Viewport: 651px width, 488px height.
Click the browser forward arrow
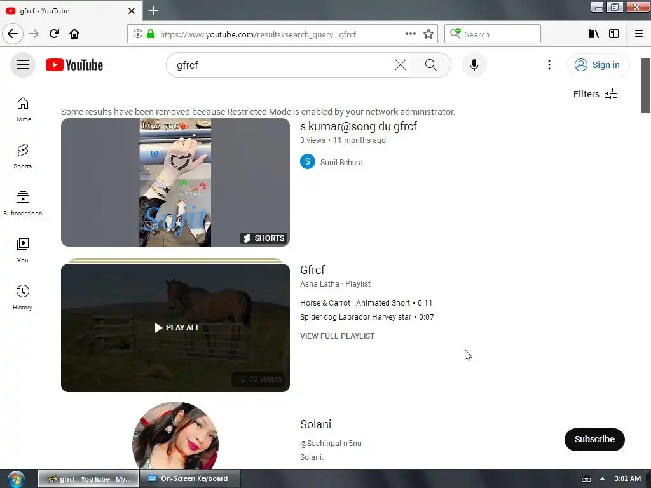tap(34, 34)
